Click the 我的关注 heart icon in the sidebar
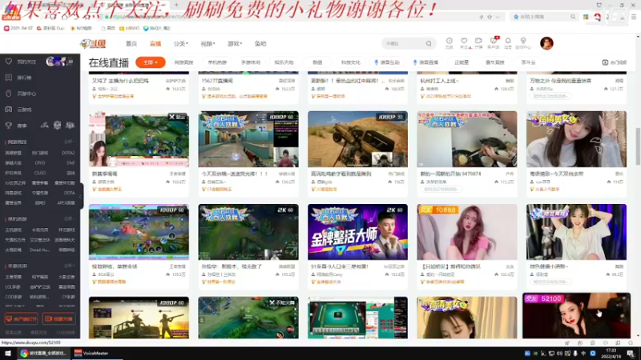 coord(9,62)
